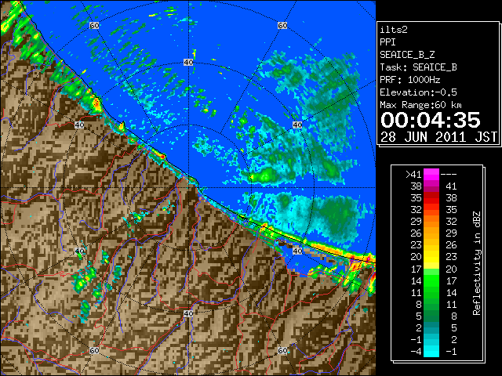Click the "PRF: 1000Hz" entry

pyautogui.click(x=410, y=80)
